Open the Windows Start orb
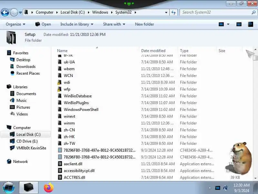 (x=9, y=188)
